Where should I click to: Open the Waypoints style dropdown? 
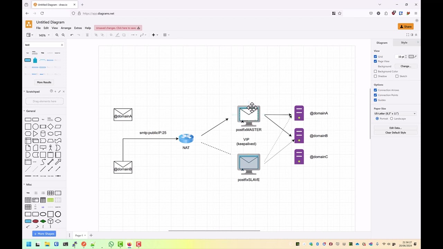(x=142, y=35)
